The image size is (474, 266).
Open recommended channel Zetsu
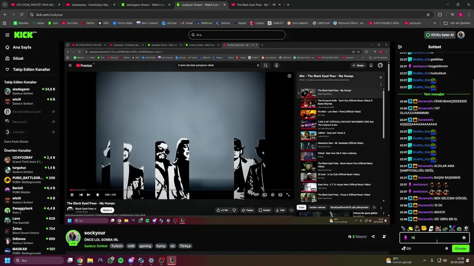[x=30, y=231]
